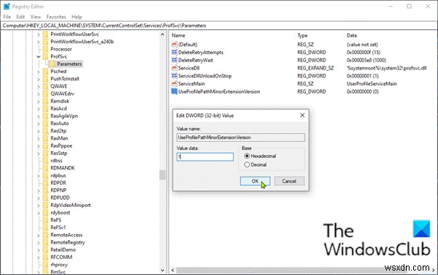Image resolution: width=438 pixels, height=275 pixels.
Task: Click the tree scrollbar down arrow
Action: pyautogui.click(x=162, y=270)
